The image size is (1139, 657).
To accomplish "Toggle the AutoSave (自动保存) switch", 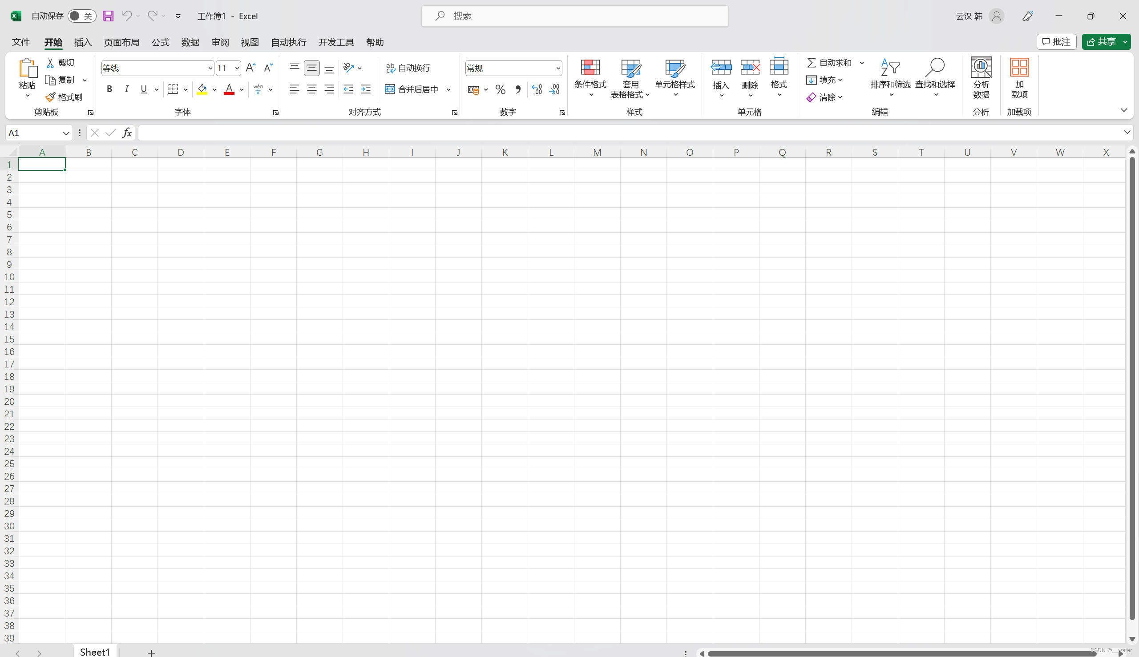I will tap(82, 16).
